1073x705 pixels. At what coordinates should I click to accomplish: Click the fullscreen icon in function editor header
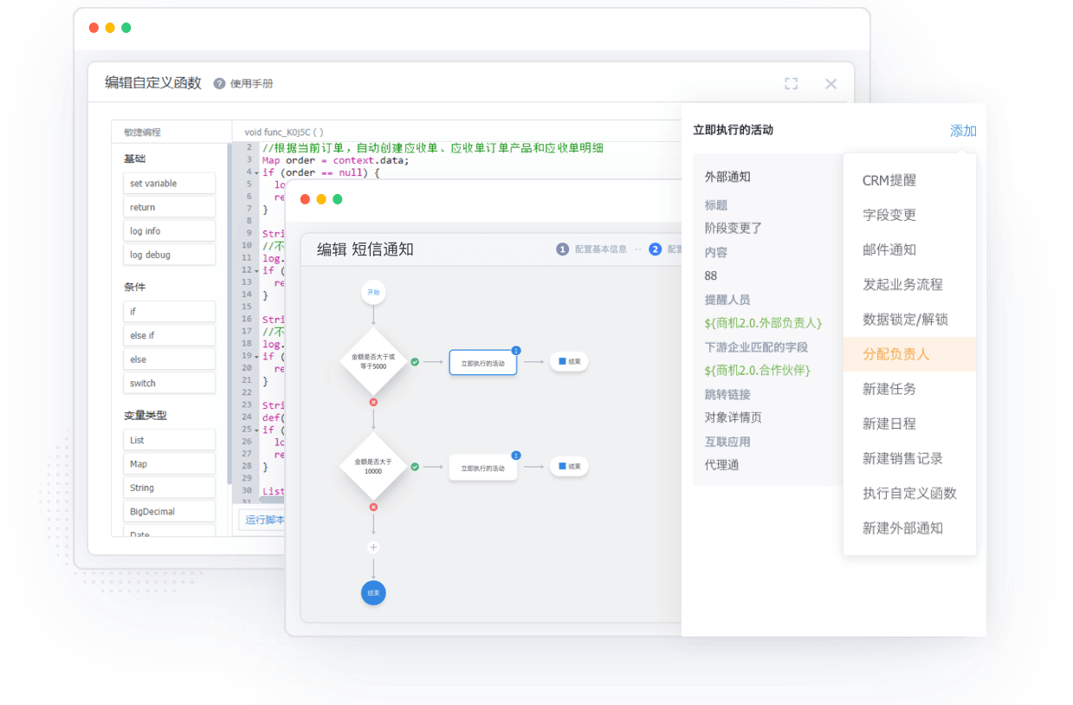pos(791,84)
